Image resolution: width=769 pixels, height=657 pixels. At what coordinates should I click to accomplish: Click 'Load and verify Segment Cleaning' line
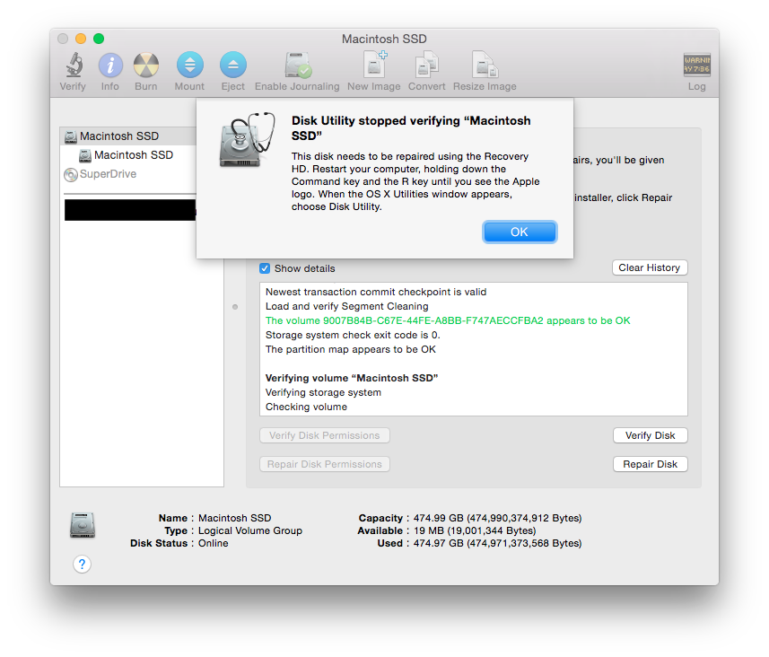[x=346, y=306]
